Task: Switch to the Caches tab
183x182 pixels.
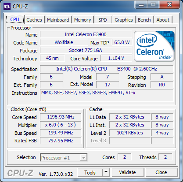Action: point(34,20)
